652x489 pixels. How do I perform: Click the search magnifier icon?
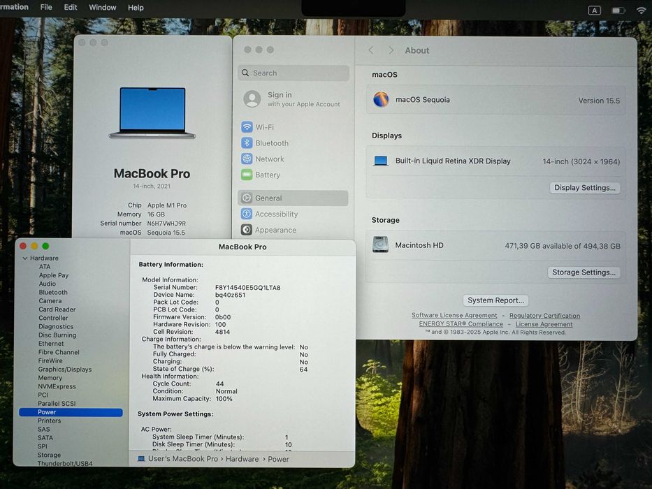(x=245, y=73)
